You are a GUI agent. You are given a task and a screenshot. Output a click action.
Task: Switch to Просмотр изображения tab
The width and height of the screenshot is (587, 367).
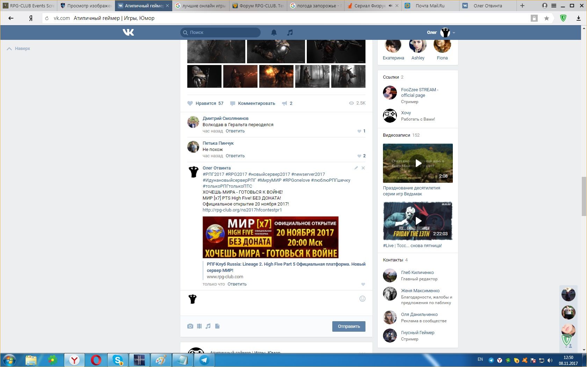click(x=86, y=6)
